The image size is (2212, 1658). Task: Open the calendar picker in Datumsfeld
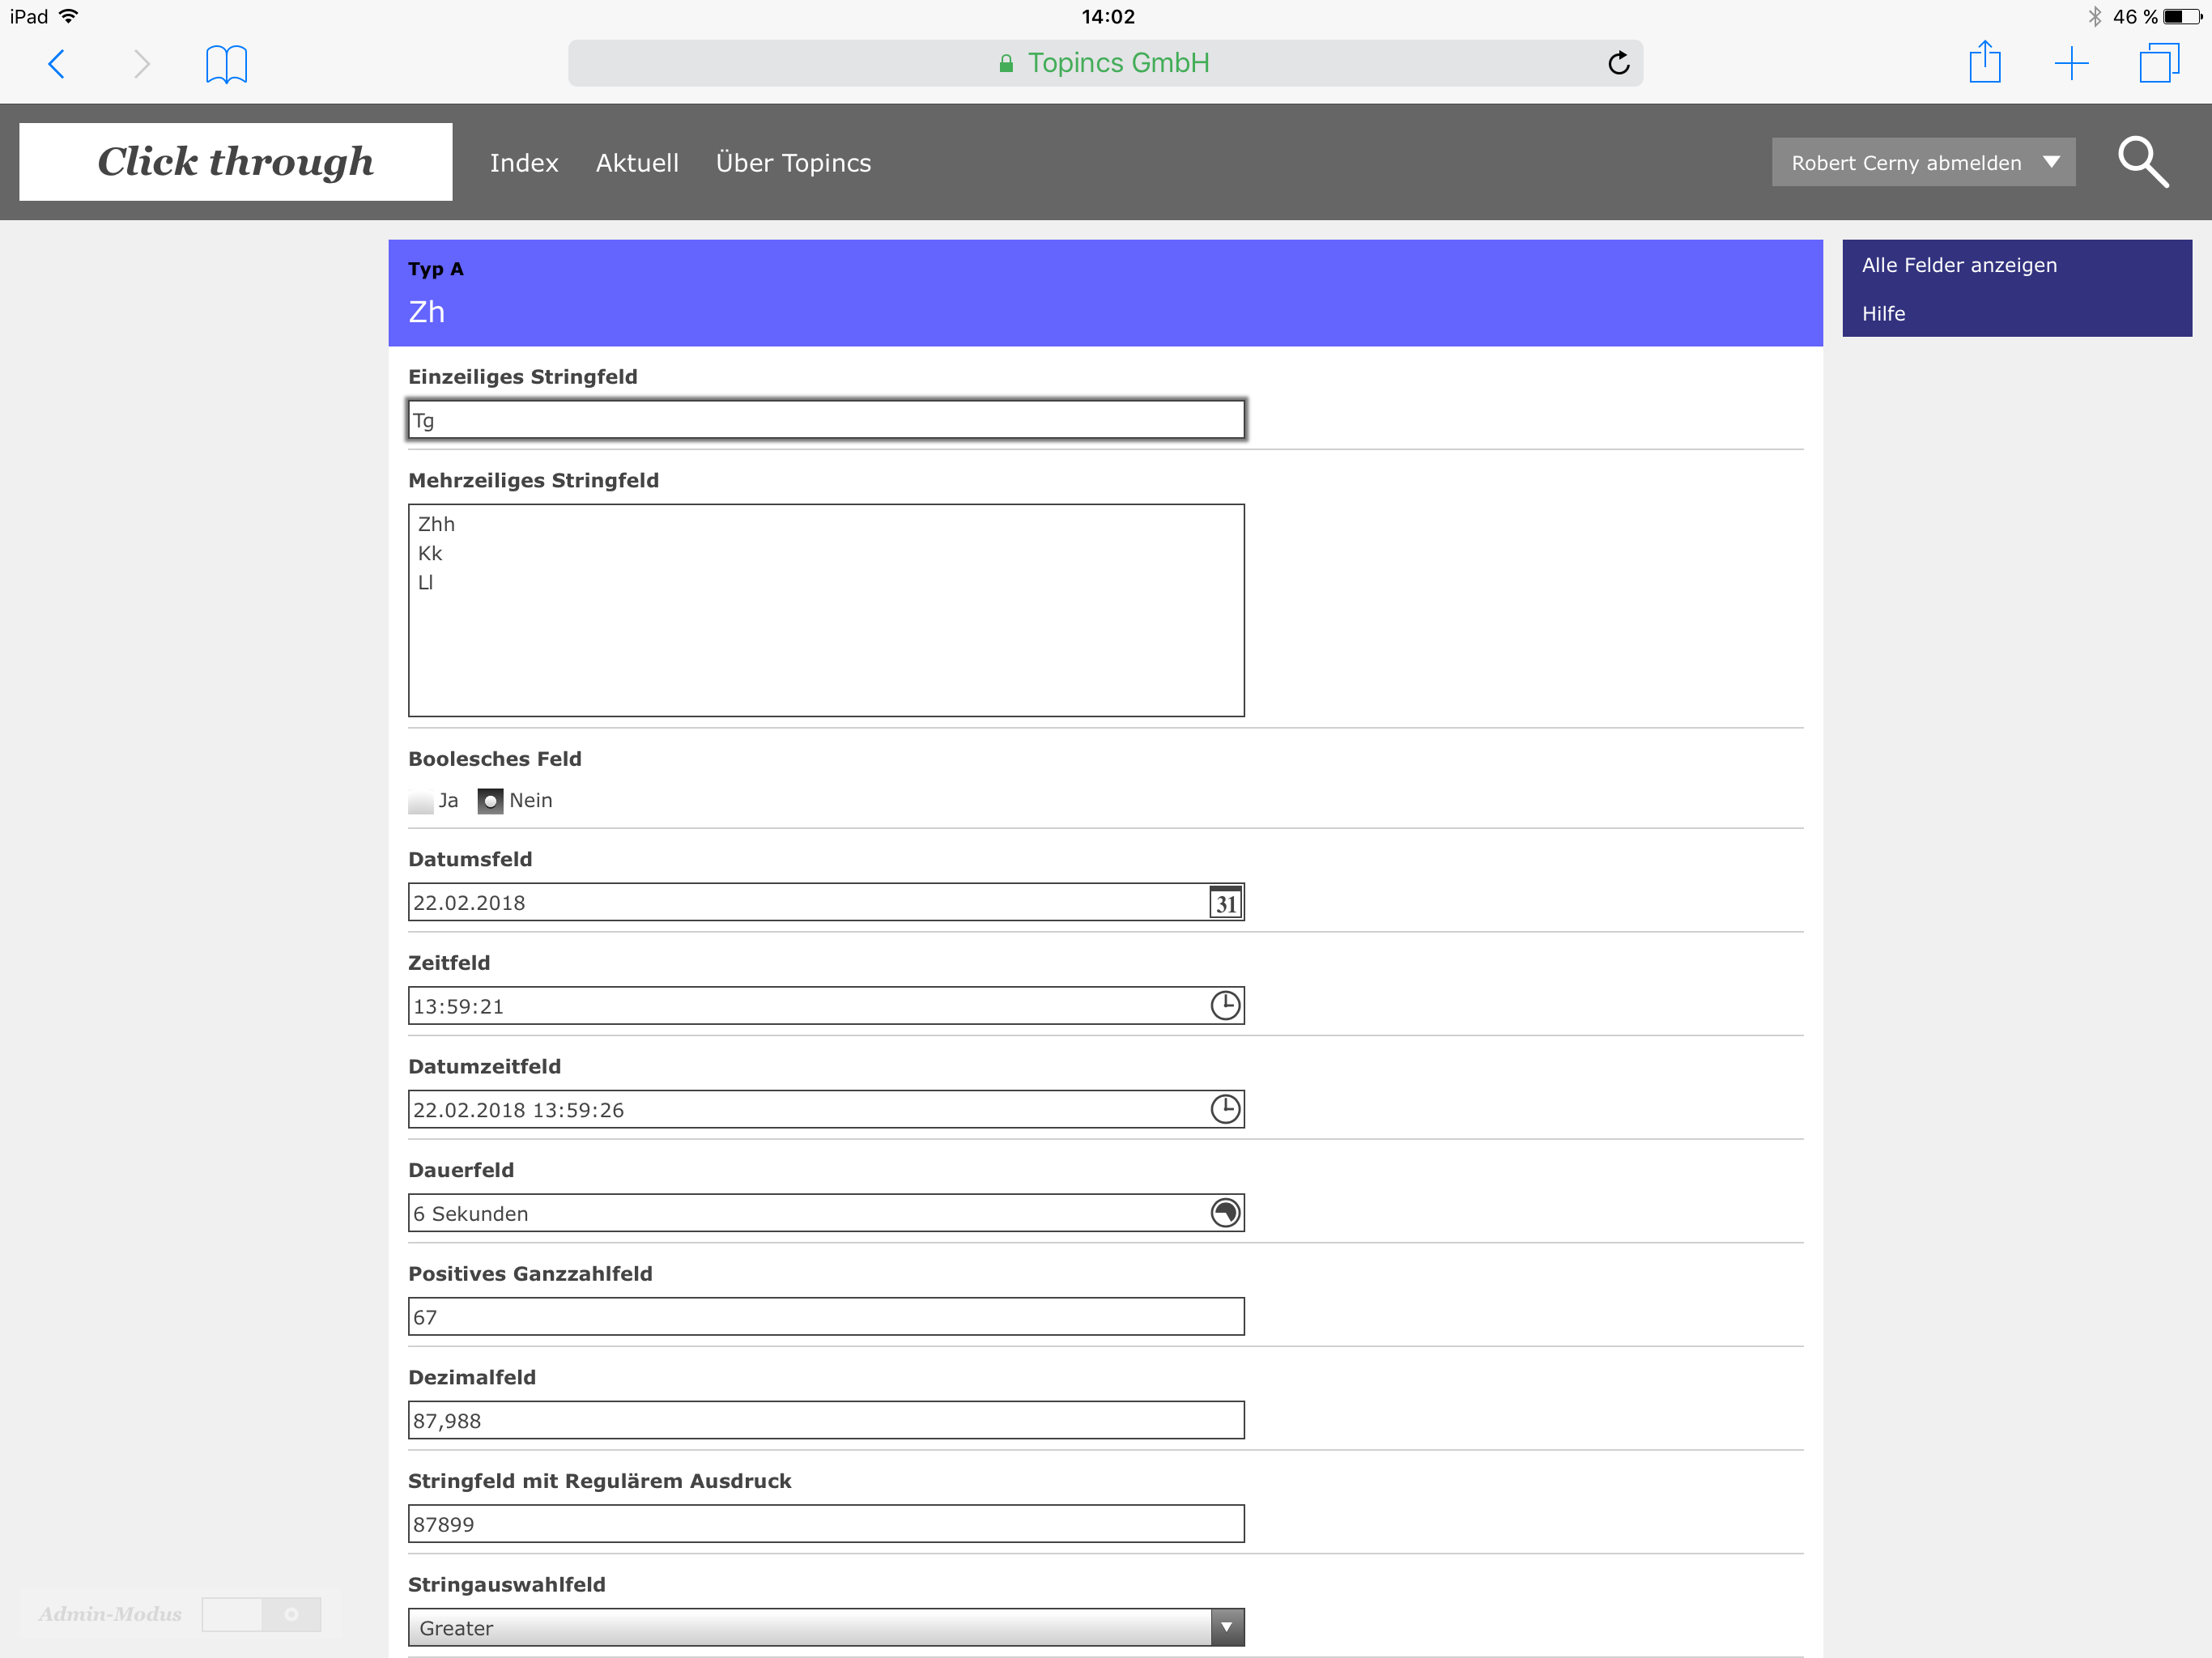[x=1225, y=903]
